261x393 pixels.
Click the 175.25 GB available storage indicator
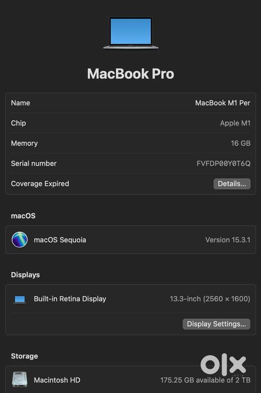pyautogui.click(x=204, y=380)
